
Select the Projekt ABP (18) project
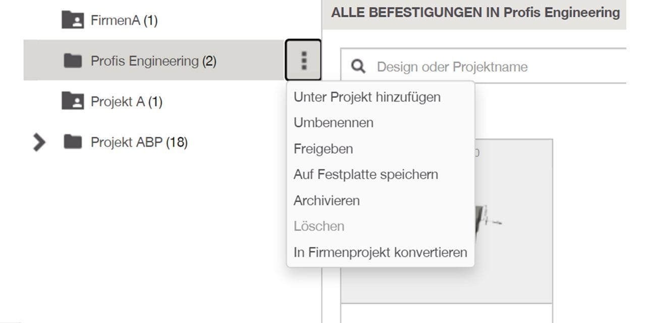coord(139,143)
